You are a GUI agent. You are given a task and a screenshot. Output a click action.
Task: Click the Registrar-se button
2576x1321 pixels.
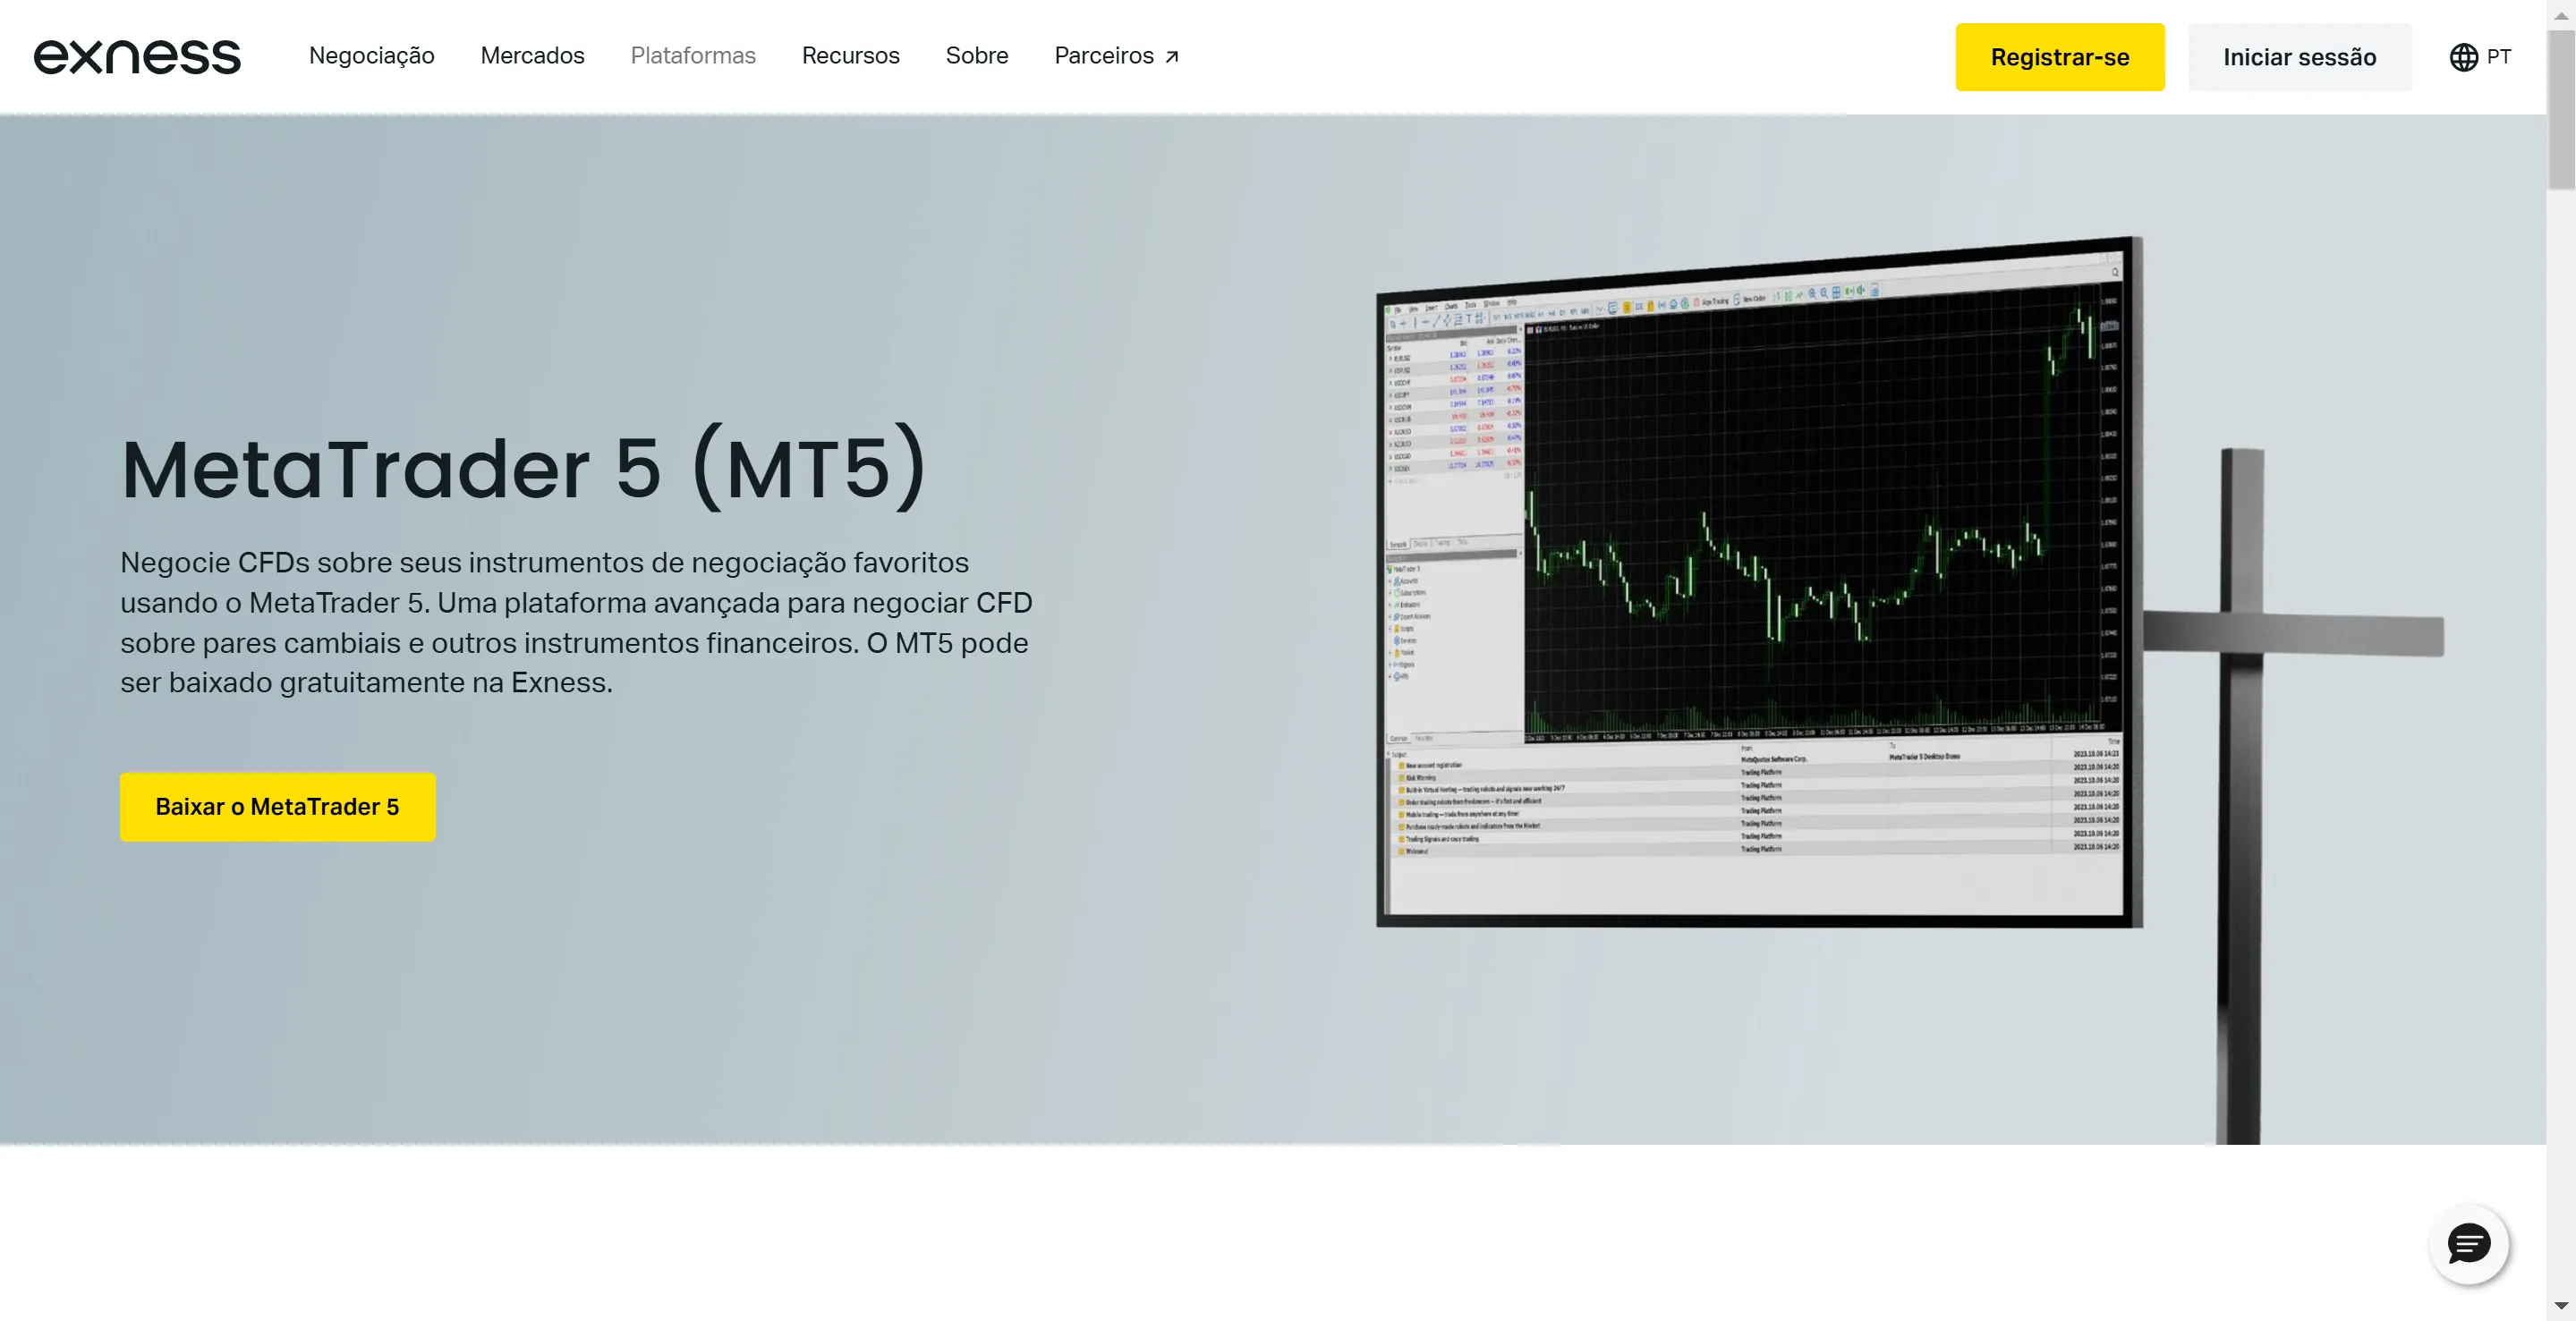pyautogui.click(x=2060, y=57)
